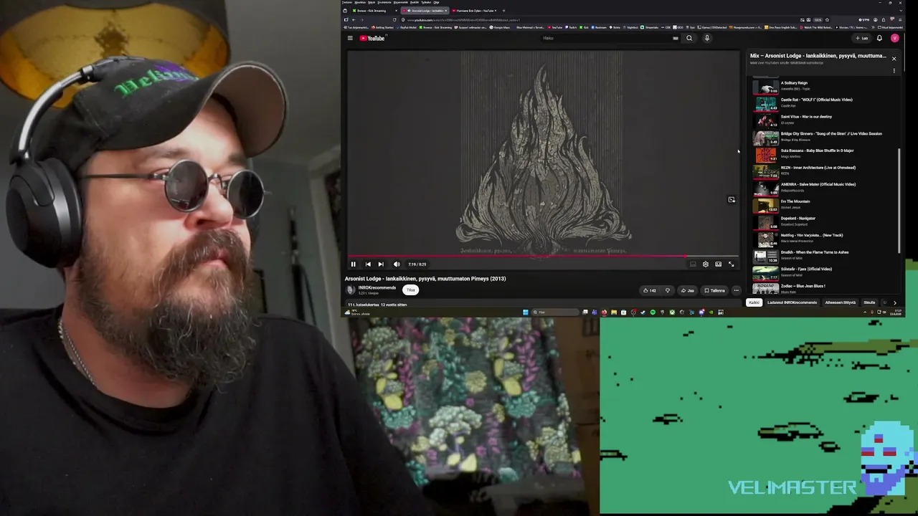Open YouTube notifications bell
Viewport: 918px width, 516px height.
[879, 38]
